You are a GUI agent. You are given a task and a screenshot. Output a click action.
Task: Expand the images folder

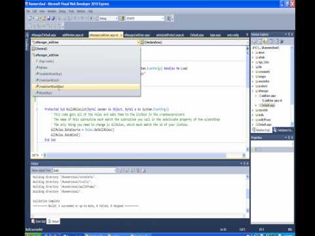tap(253, 77)
